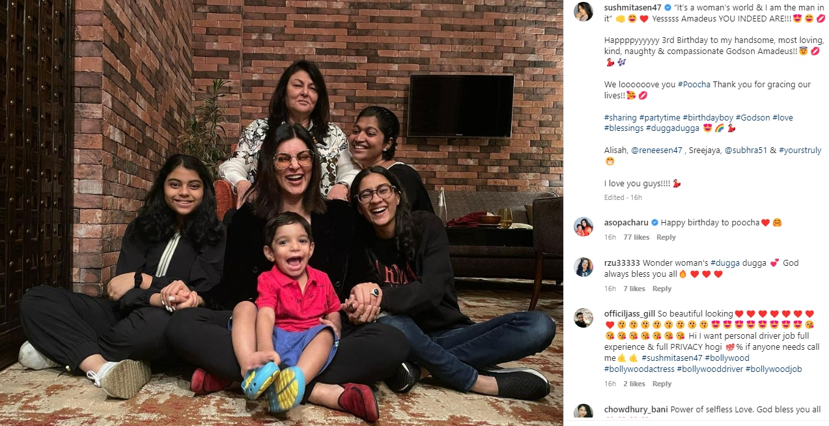Reply to officiljass_gill's comment

(662, 384)
